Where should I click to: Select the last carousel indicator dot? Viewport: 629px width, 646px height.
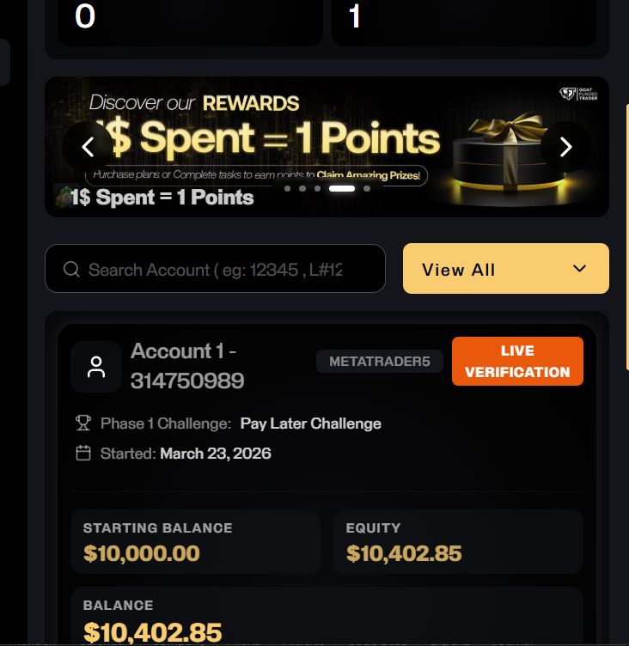(367, 188)
